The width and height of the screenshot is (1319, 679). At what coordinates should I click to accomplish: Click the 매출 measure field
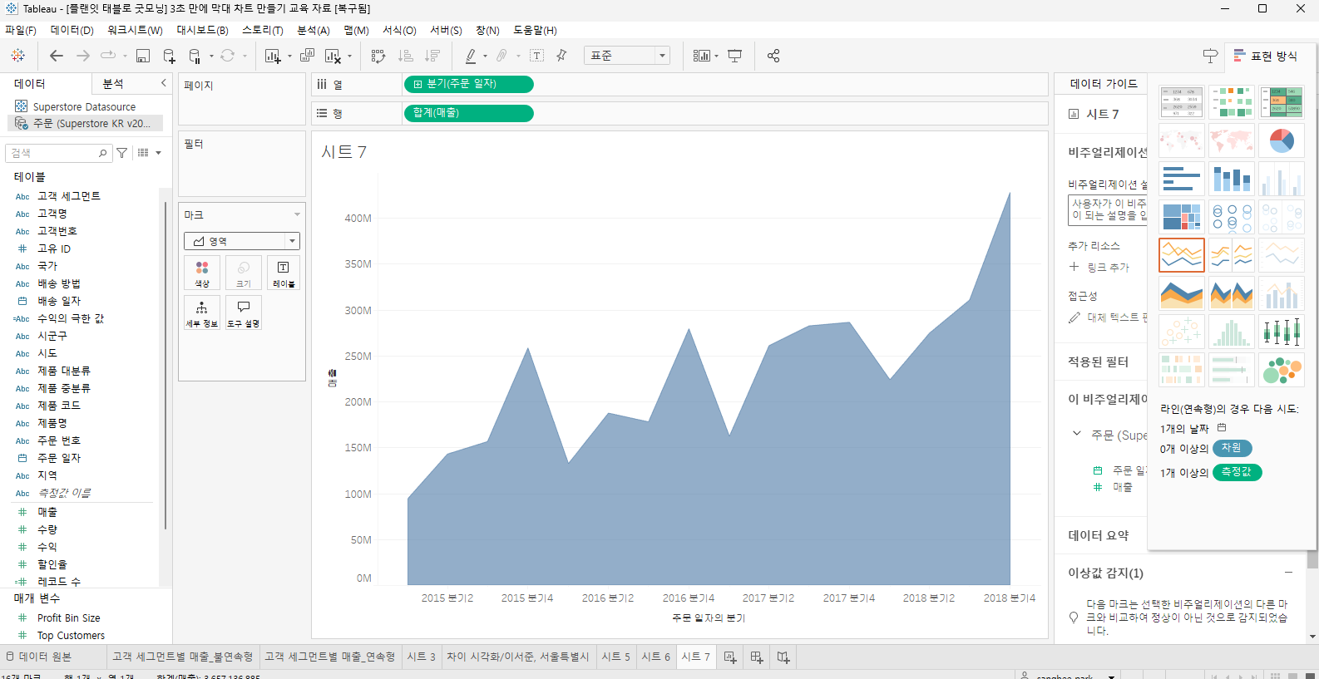coord(47,512)
